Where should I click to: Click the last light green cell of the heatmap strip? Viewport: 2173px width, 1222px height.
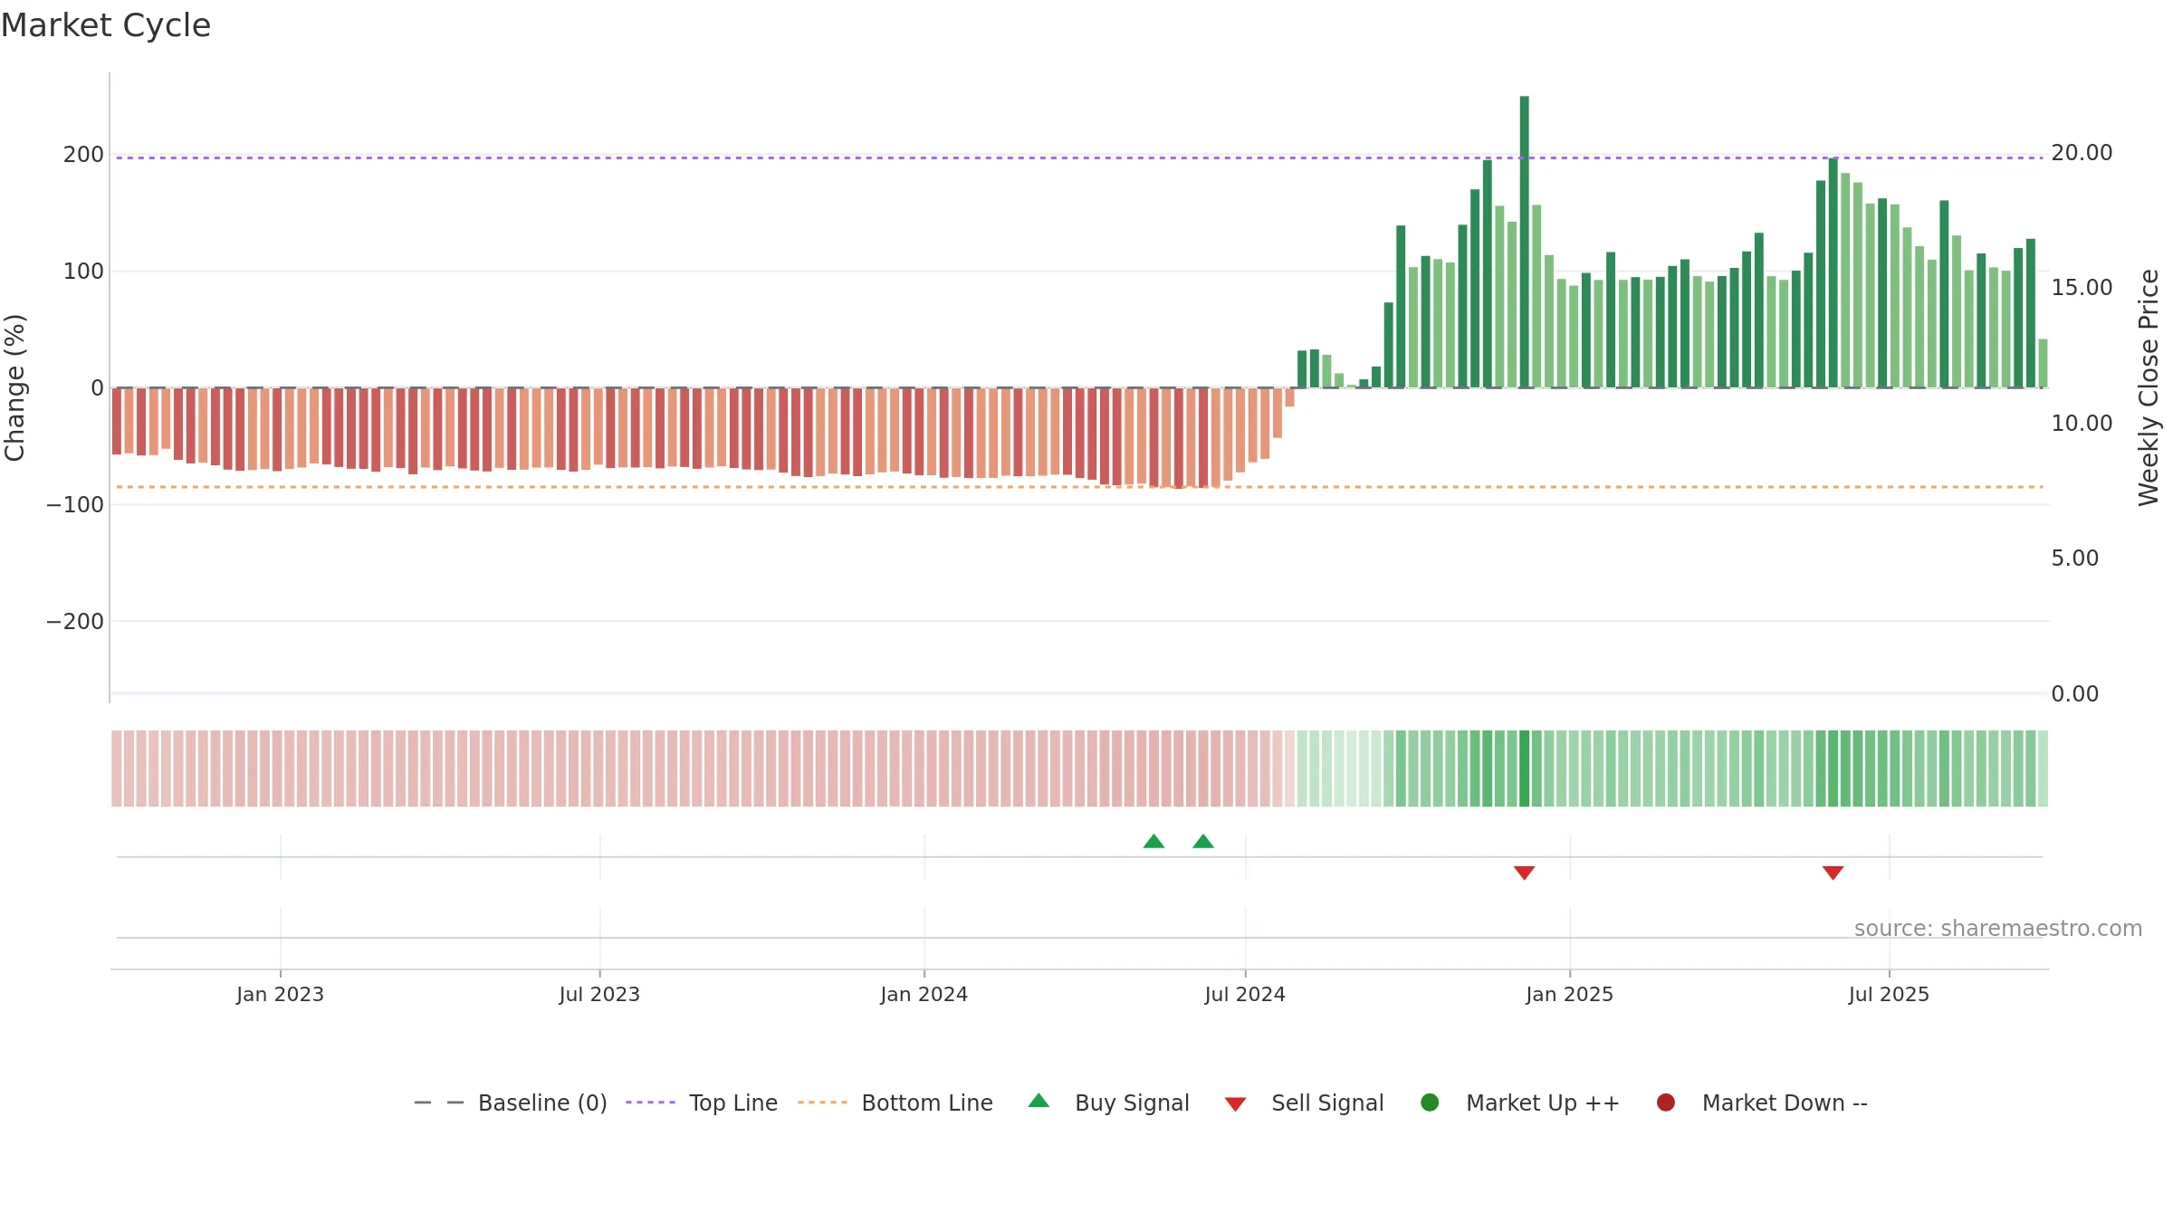tap(2043, 769)
